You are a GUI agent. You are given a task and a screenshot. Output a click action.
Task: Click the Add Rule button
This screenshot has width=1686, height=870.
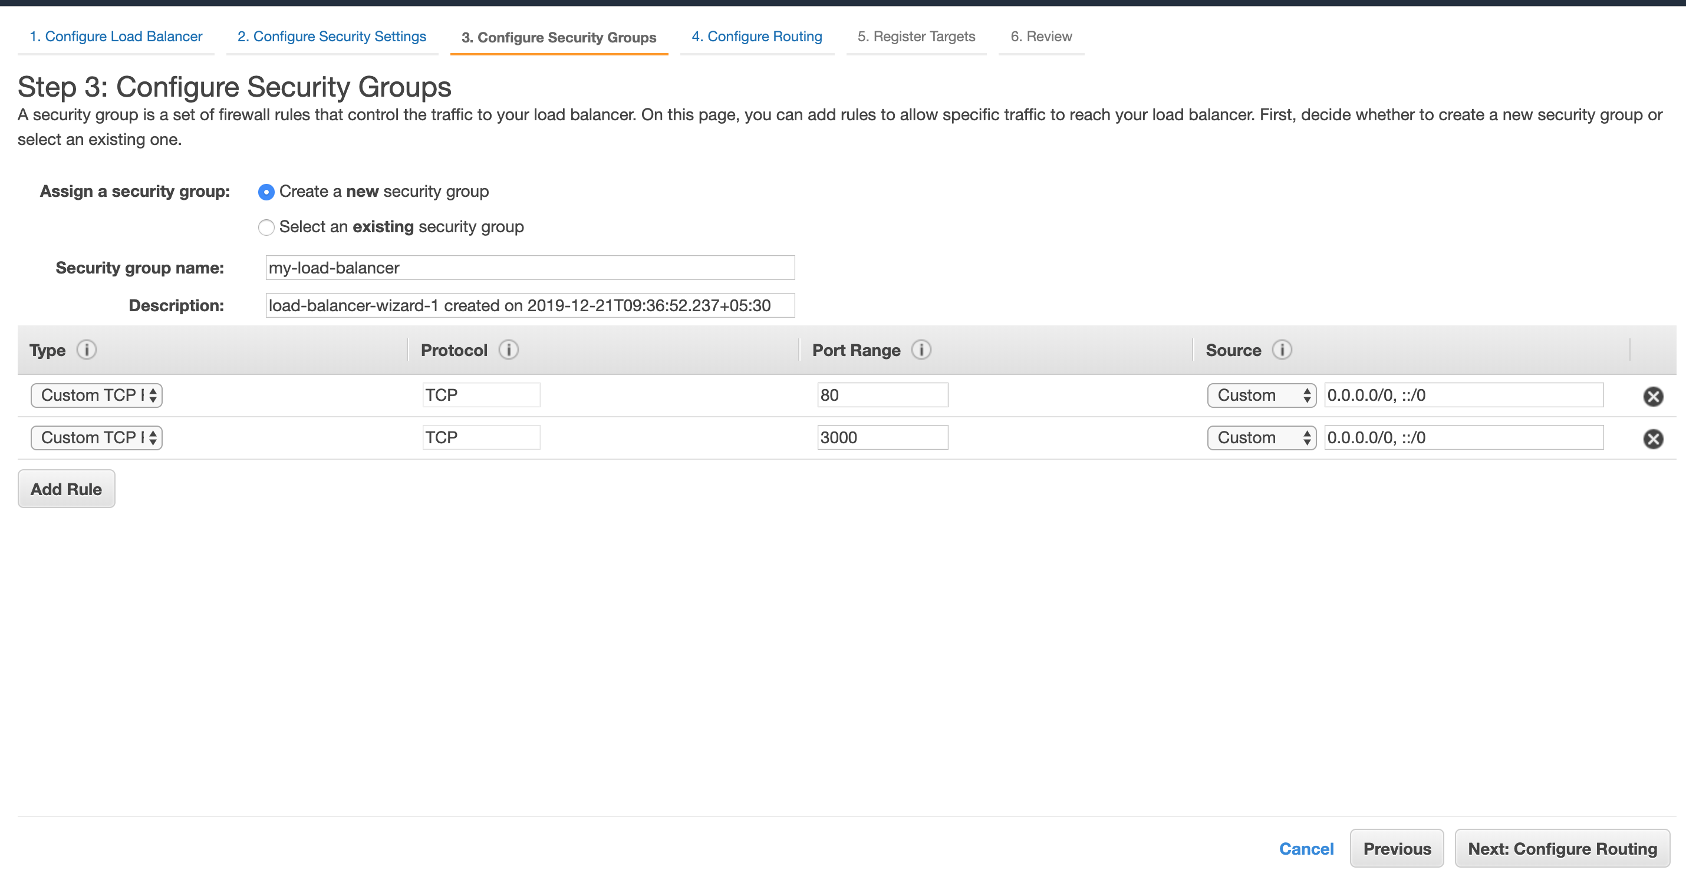tap(66, 489)
